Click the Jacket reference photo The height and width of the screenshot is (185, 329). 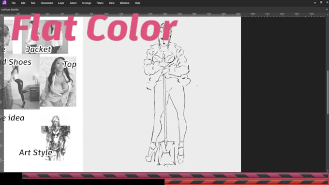tap(45, 37)
